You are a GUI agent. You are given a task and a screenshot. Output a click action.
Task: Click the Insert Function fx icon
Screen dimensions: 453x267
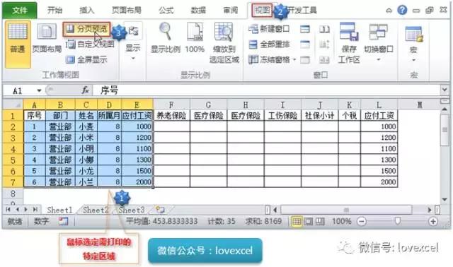click(85, 90)
